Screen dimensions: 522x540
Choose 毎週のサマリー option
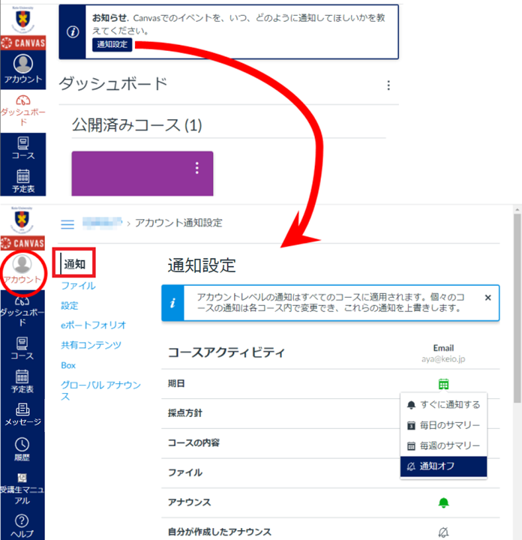pyautogui.click(x=443, y=445)
